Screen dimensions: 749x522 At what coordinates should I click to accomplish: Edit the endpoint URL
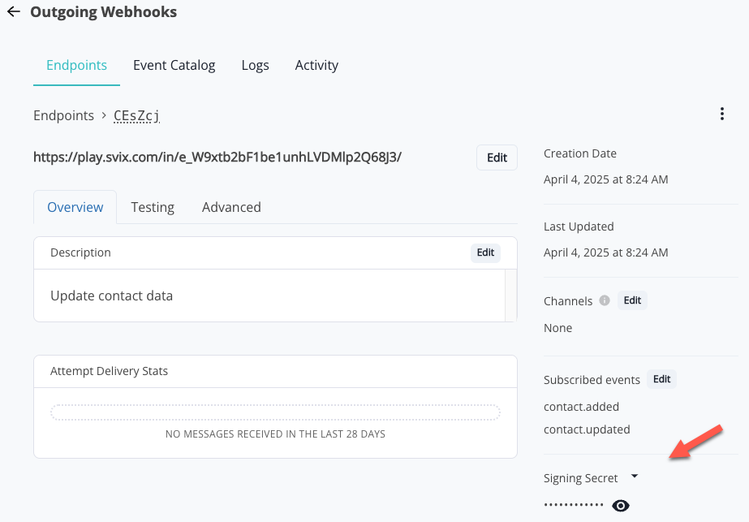point(497,157)
